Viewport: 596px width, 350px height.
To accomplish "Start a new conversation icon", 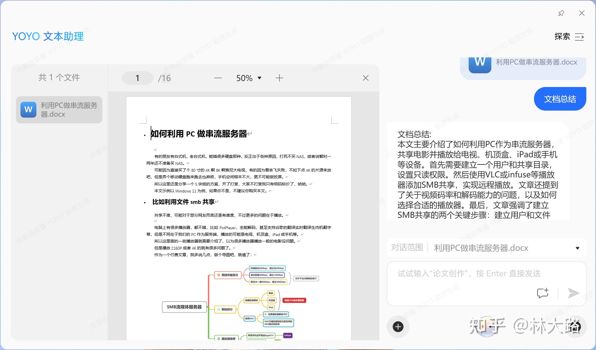I will click(543, 293).
